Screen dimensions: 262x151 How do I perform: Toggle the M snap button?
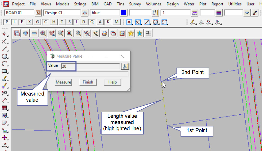coord(117,22)
